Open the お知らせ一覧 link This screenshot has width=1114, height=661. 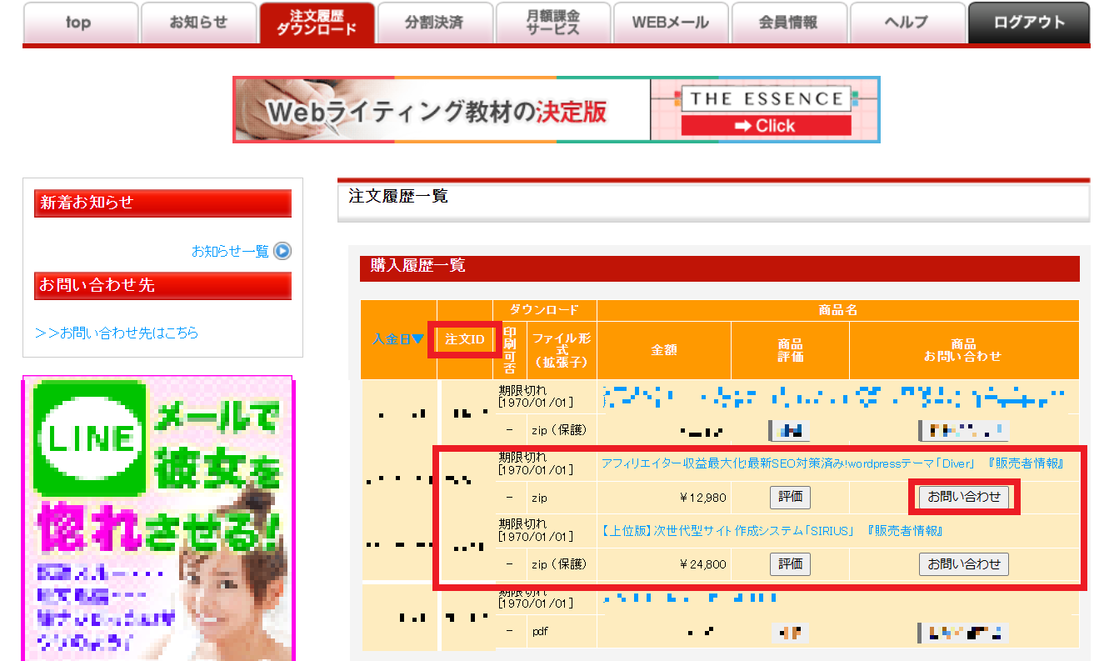click(230, 251)
